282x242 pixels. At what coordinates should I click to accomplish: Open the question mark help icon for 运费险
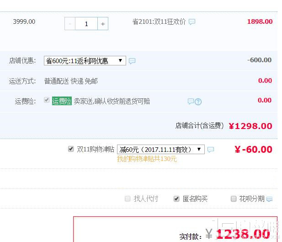tap(198, 102)
